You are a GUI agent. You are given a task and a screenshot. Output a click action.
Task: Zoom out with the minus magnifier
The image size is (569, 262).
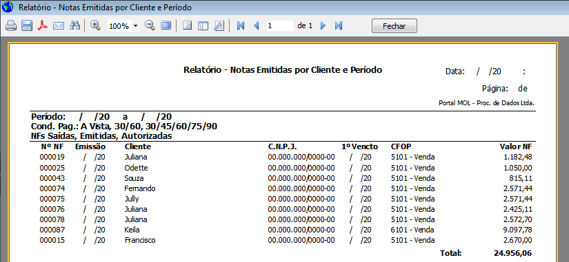pyautogui.click(x=150, y=25)
